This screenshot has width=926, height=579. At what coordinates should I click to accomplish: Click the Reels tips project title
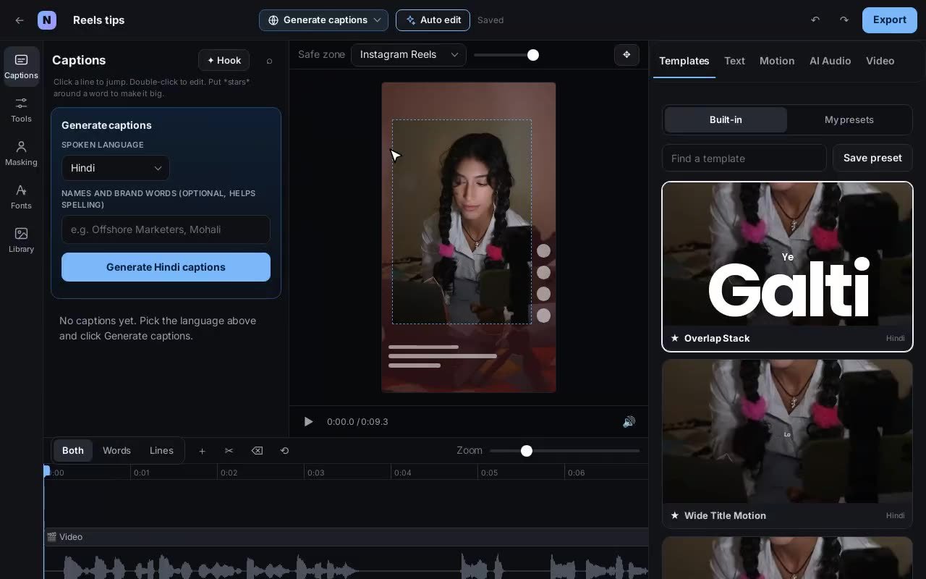(98, 20)
